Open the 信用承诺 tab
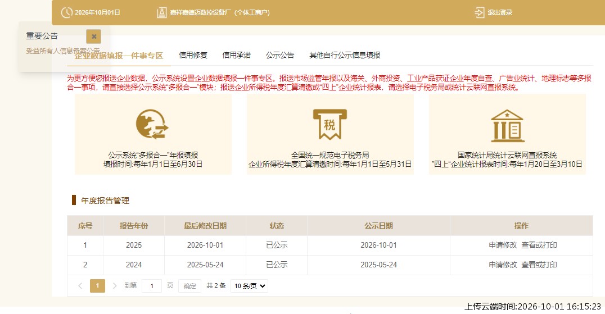 tap(237, 55)
